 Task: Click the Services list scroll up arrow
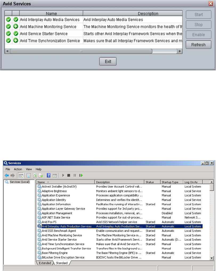pos(211,182)
